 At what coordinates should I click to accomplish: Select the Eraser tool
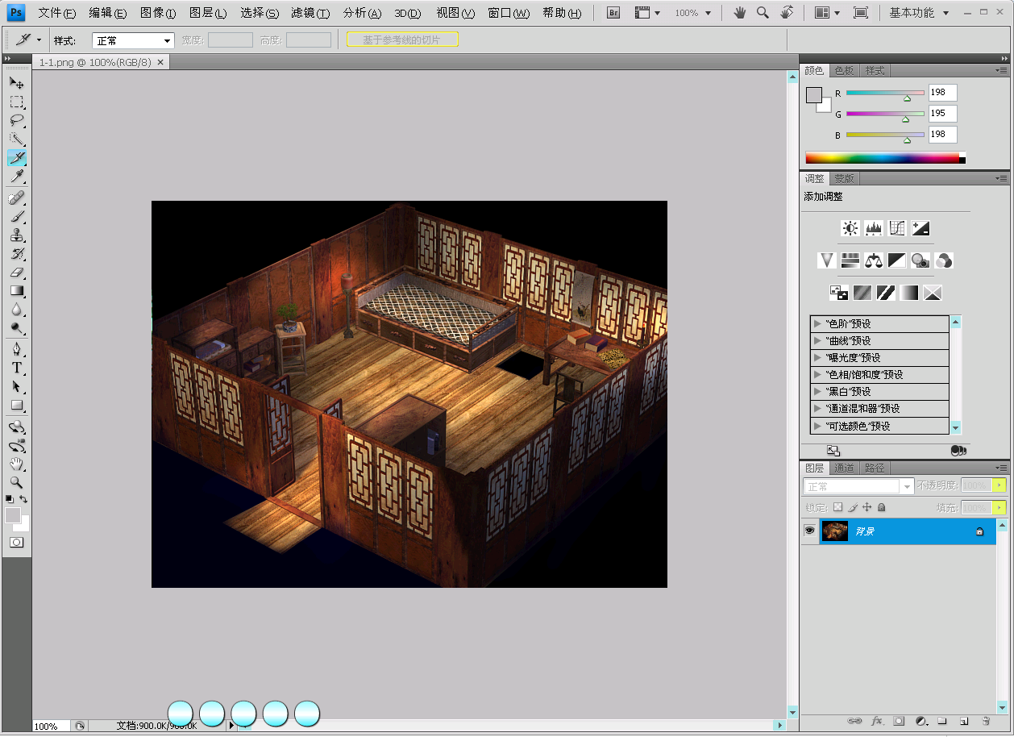tap(16, 273)
